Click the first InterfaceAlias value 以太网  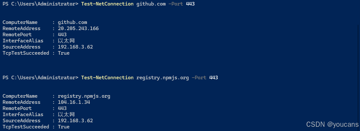[66, 41]
